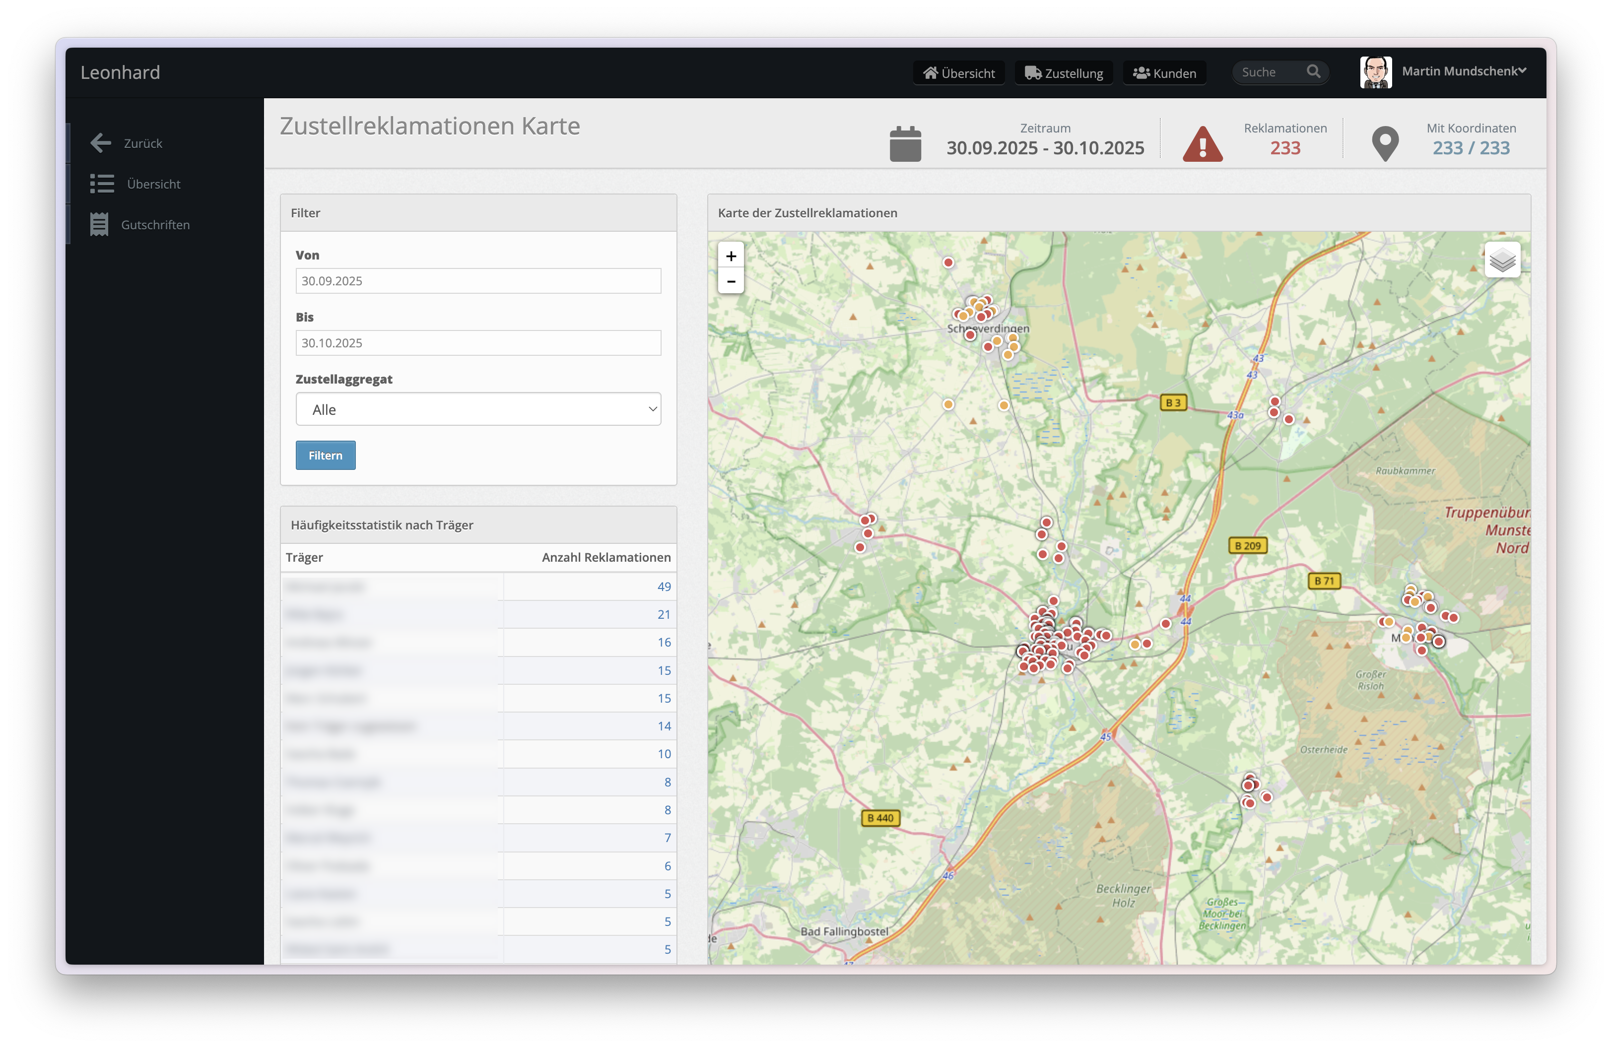Image resolution: width=1612 pixels, height=1048 pixels.
Task: Go to Übersicht in the top navigation
Action: click(x=958, y=73)
